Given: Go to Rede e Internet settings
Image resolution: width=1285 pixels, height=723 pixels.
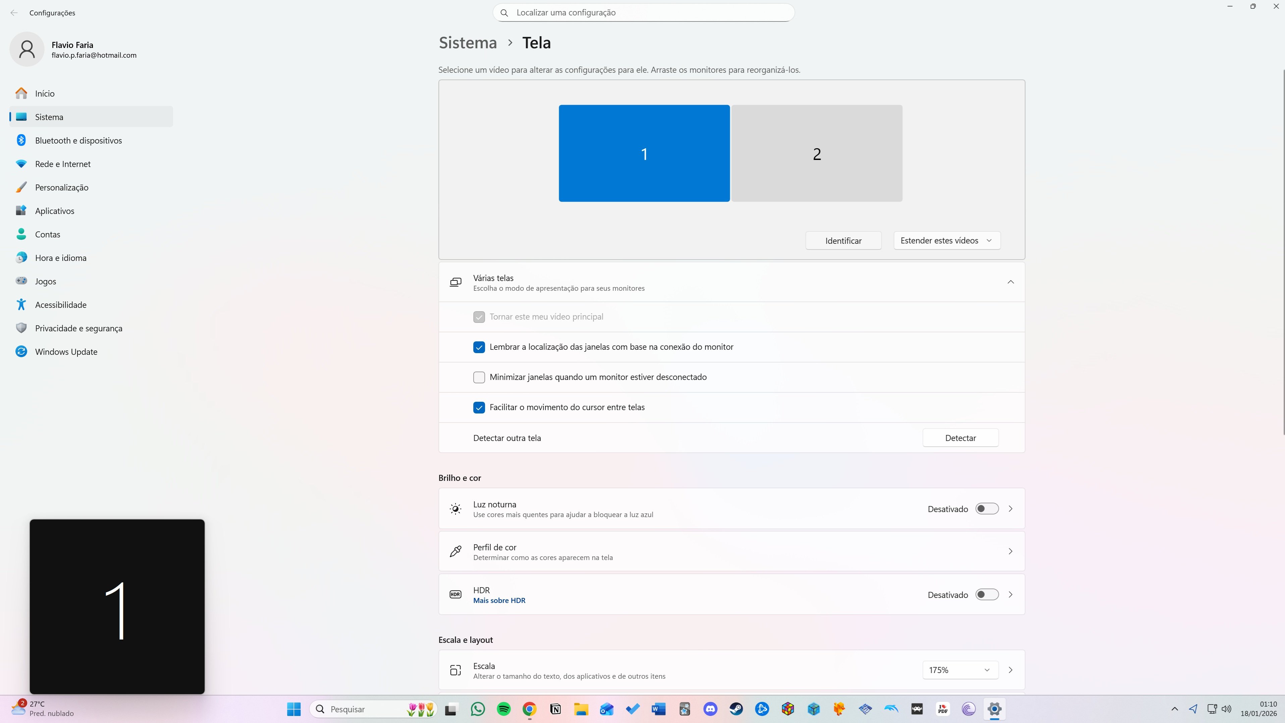Looking at the screenshot, I should pos(63,164).
